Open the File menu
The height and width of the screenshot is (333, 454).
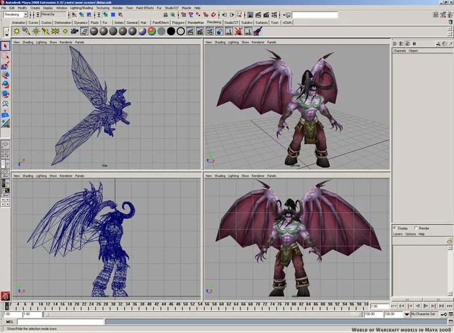4,8
